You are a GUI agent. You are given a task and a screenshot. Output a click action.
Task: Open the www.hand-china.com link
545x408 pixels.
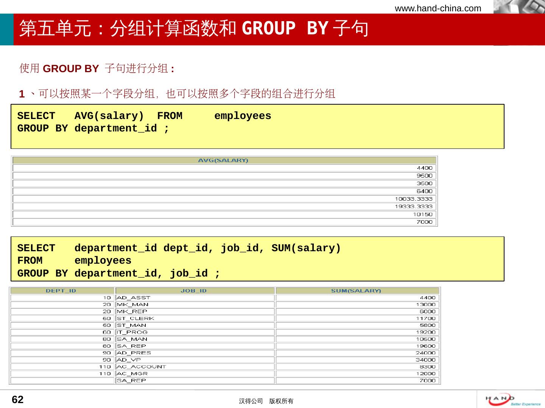click(438, 8)
